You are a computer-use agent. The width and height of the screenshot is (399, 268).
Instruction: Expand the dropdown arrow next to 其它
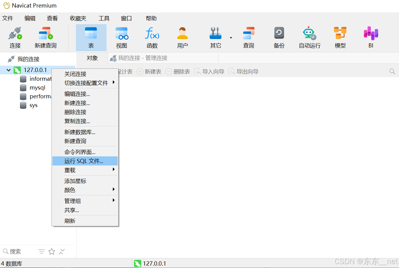[x=231, y=38]
